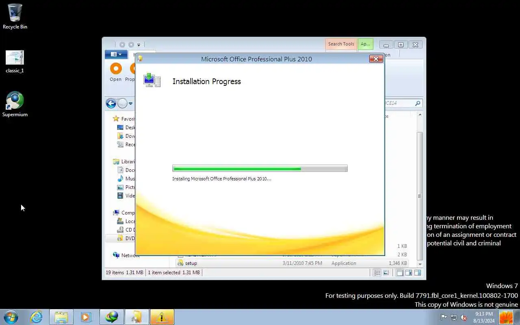Select Music library in navigation pane
Viewport: 520px width, 325px height.
pos(126,179)
